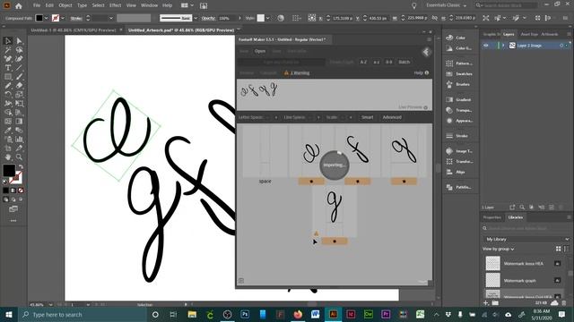Click the Batch button in Fontself

coord(404,62)
